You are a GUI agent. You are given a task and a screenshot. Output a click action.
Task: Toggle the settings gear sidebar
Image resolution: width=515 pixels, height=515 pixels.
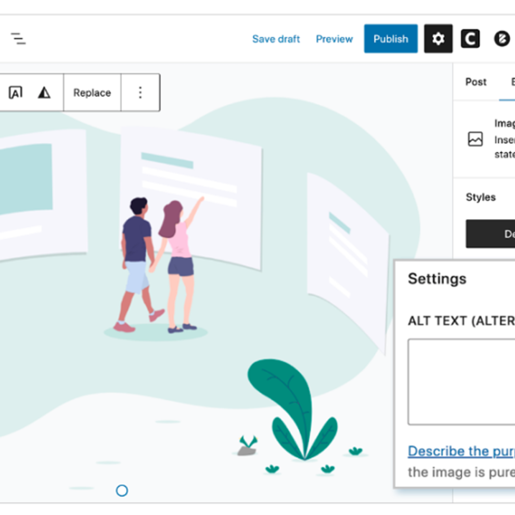tap(438, 38)
